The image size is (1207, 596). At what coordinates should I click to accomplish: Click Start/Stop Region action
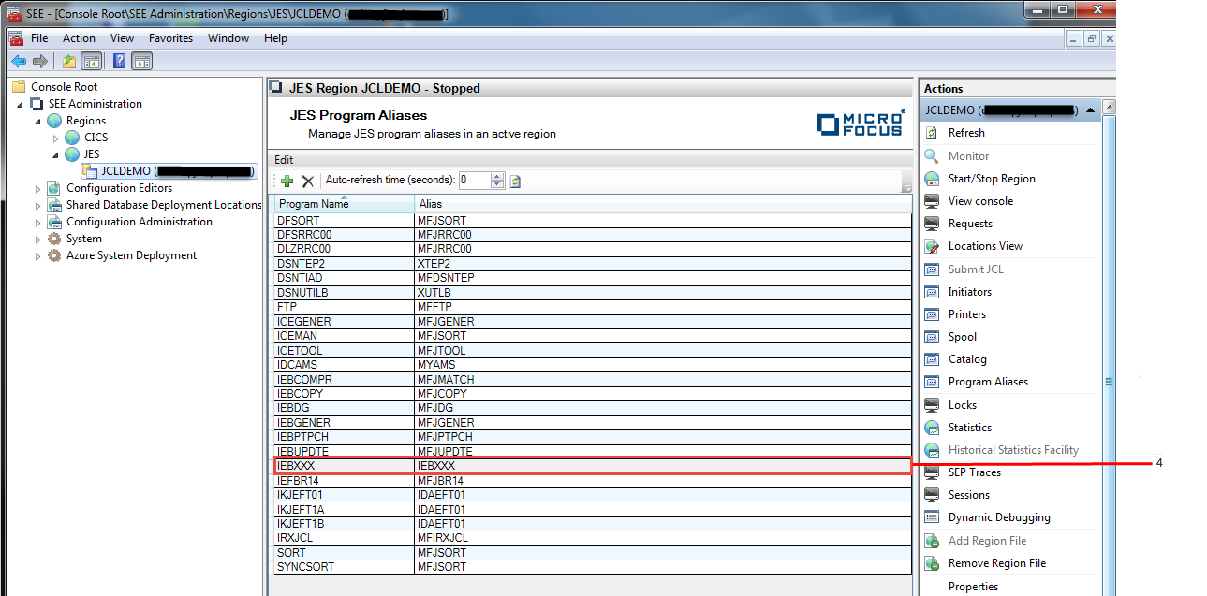(991, 179)
